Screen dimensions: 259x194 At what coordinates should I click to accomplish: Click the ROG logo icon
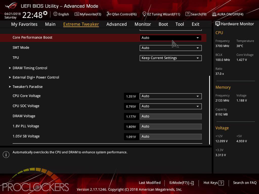pyautogui.click(x=11, y=6)
